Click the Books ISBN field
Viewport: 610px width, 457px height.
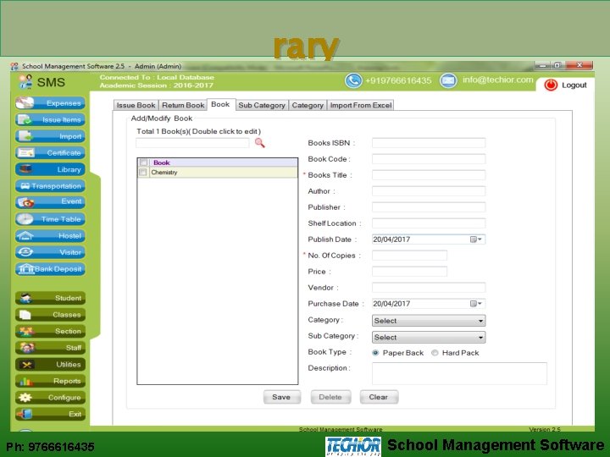tap(429, 143)
